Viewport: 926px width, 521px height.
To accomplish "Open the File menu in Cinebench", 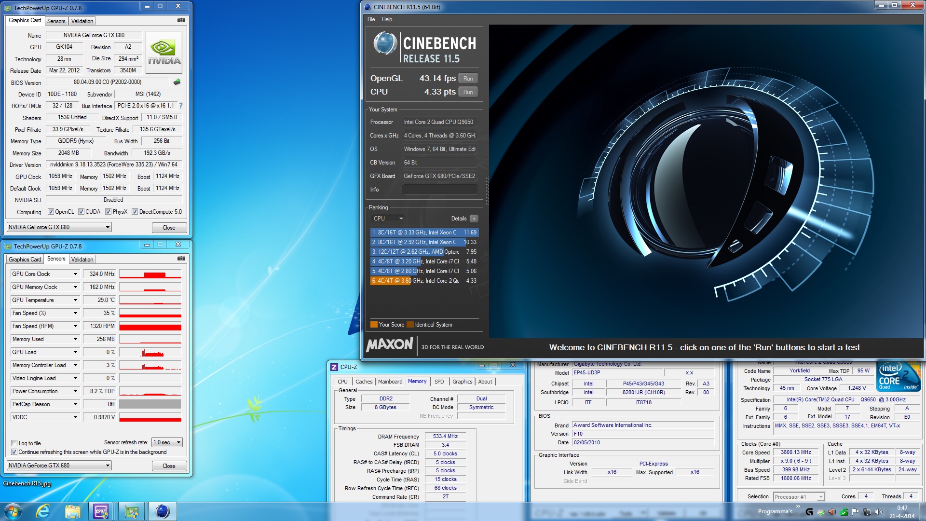I will tap(371, 19).
